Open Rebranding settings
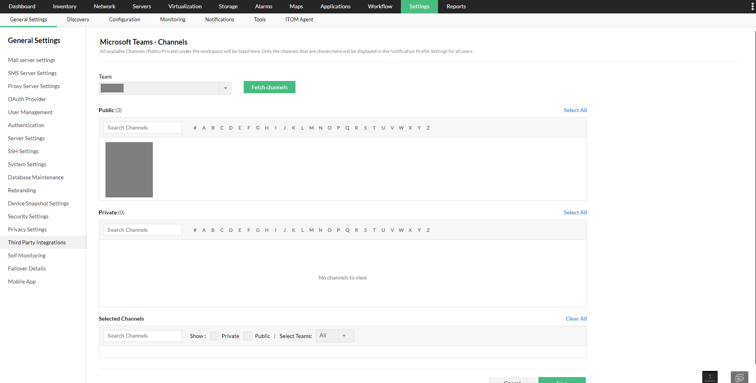The image size is (756, 383). tap(22, 190)
